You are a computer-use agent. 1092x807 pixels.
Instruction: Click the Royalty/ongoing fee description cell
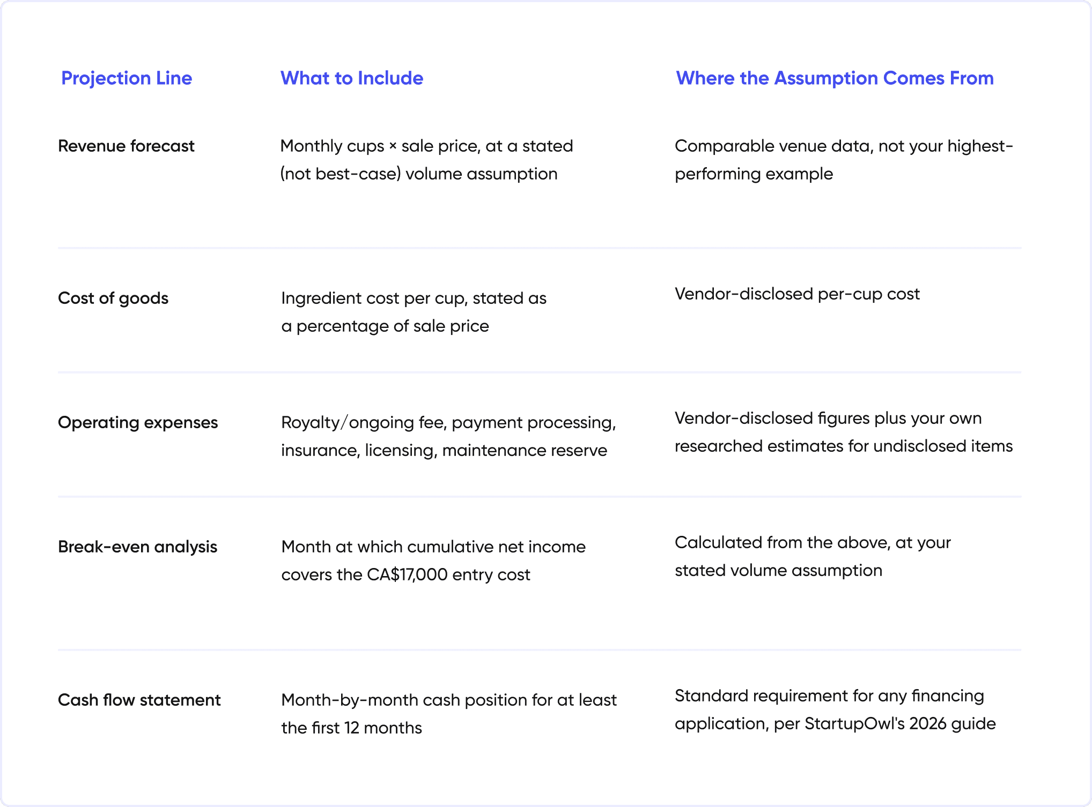click(x=448, y=436)
